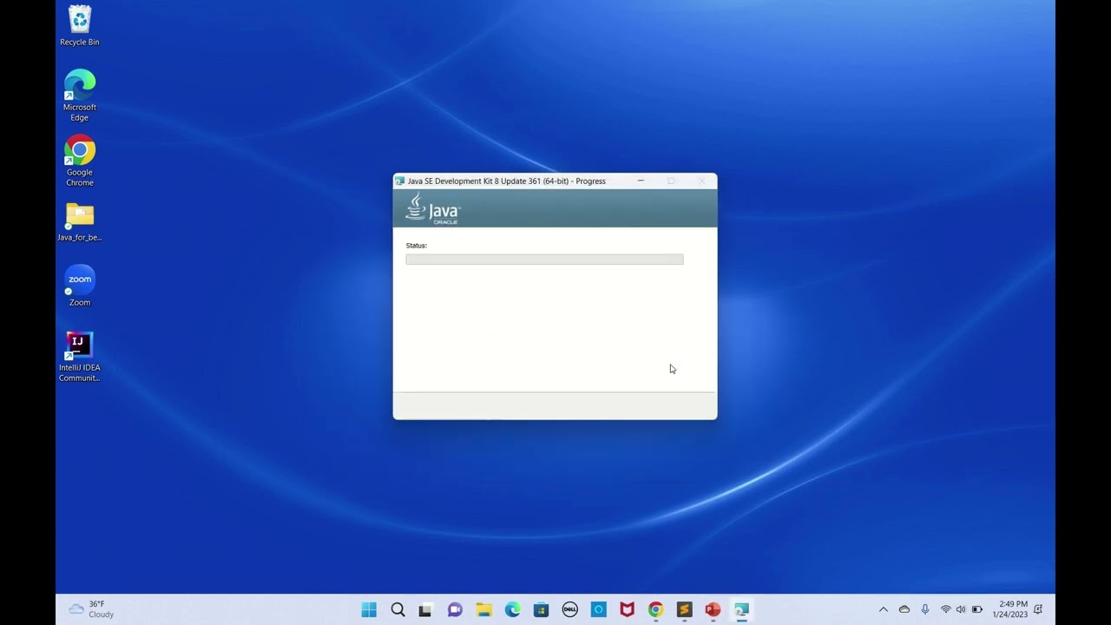Click the microphone tray icon

pos(925,609)
